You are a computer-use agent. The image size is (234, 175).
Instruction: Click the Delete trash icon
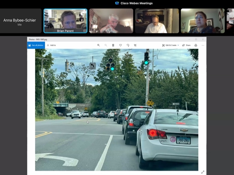coord(113,45)
